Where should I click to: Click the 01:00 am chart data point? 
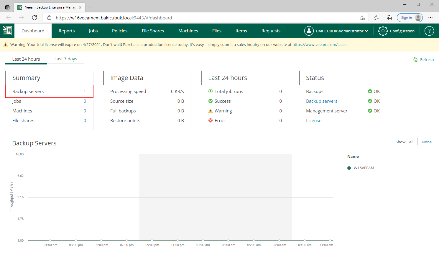tap(203, 240)
